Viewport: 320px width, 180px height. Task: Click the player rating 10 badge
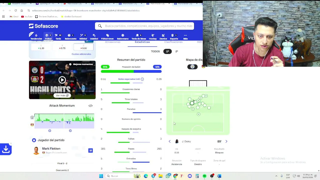pyautogui.click(x=90, y=150)
